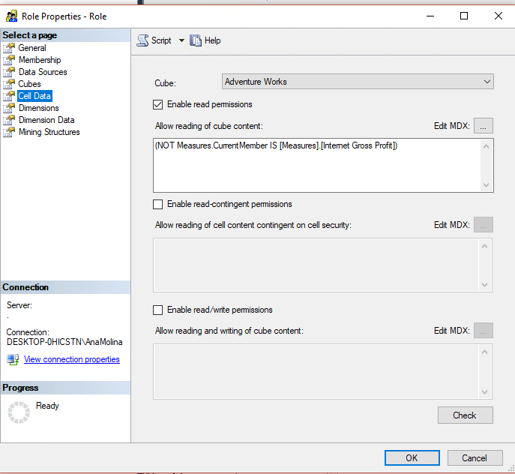This screenshot has width=515, height=474.
Task: Click down arrow of read MDX box scrollbar
Action: [x=487, y=185]
